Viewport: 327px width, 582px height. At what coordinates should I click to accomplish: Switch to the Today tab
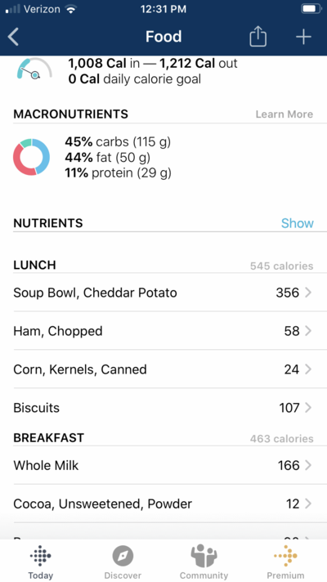click(x=40, y=562)
